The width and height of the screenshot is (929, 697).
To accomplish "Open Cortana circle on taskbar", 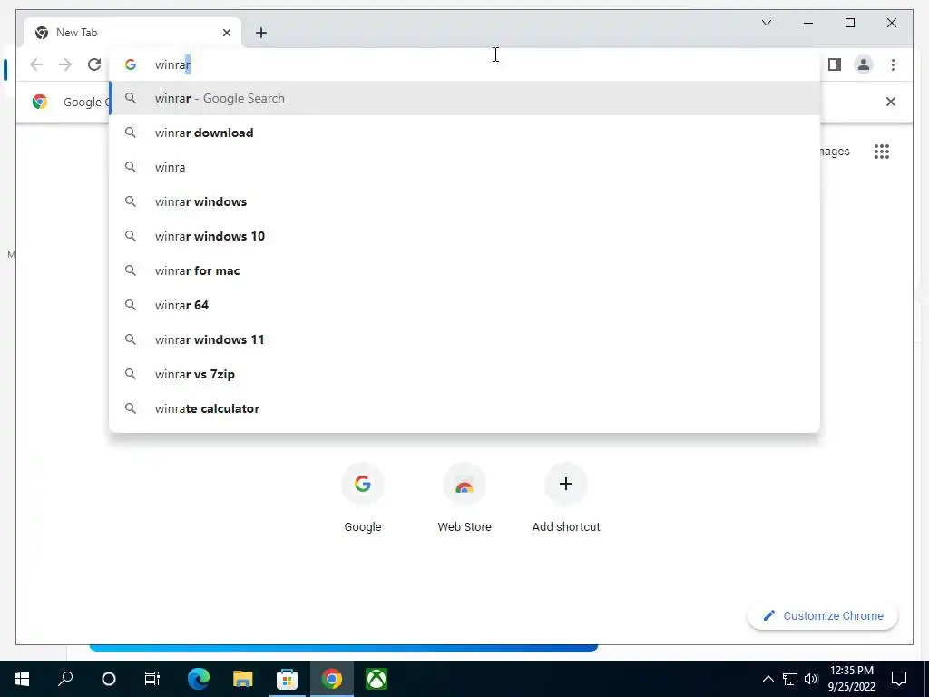I will click(109, 679).
